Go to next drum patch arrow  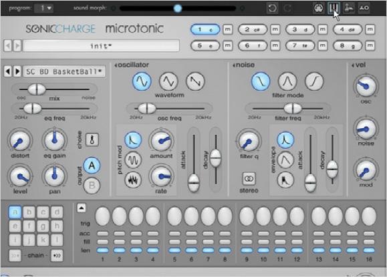coord(17,71)
